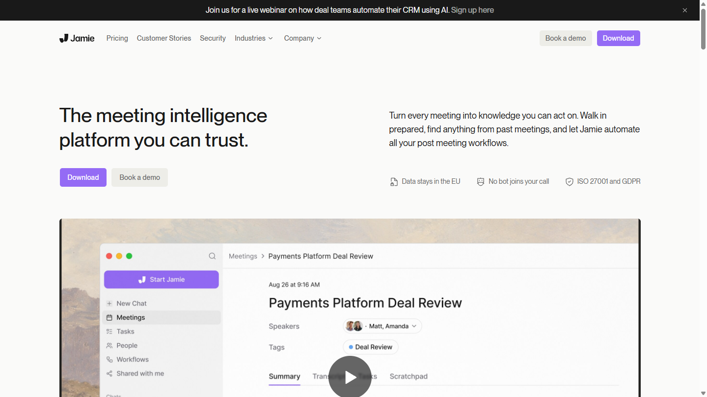The image size is (707, 397).
Task: Dismiss the webinar banner with the X icon
Action: (685, 10)
